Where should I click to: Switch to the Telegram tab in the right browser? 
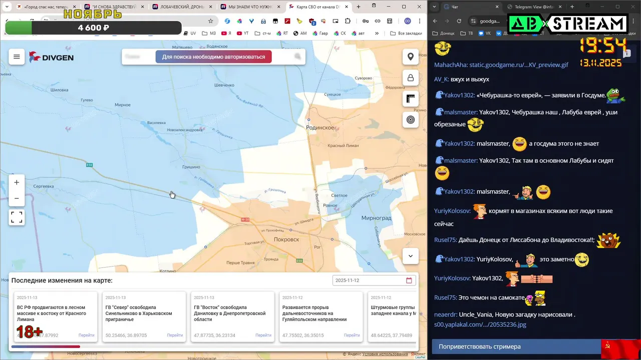coord(535,7)
